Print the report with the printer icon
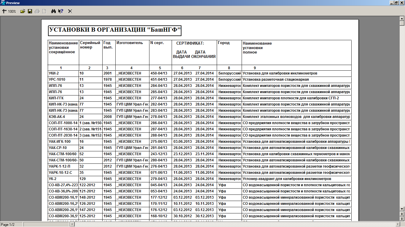Screen dimensions: 405x227 click(x=37, y=11)
